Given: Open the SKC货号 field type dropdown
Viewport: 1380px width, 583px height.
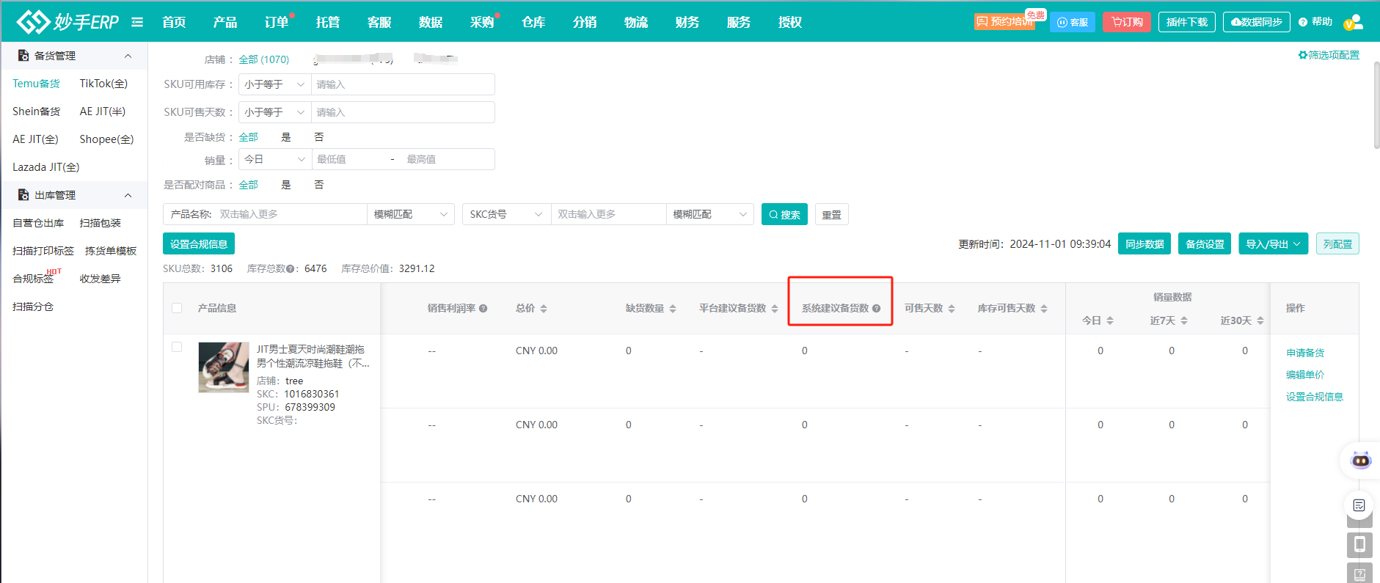Looking at the screenshot, I should [507, 214].
